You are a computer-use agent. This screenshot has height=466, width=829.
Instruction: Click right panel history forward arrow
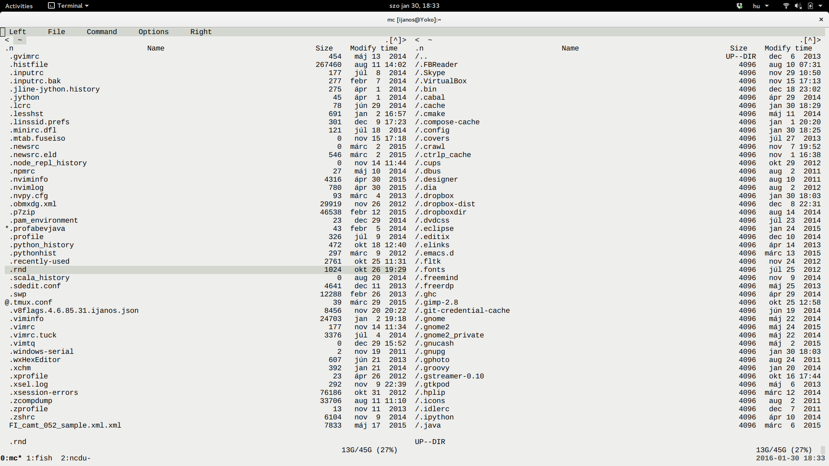tap(819, 40)
